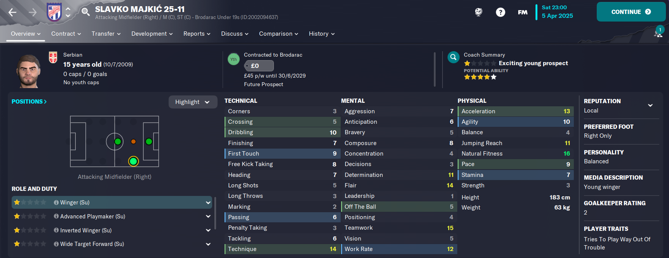The width and height of the screenshot is (669, 258).
Task: Select the attacking midfielder right position dot
Action: pos(133,161)
